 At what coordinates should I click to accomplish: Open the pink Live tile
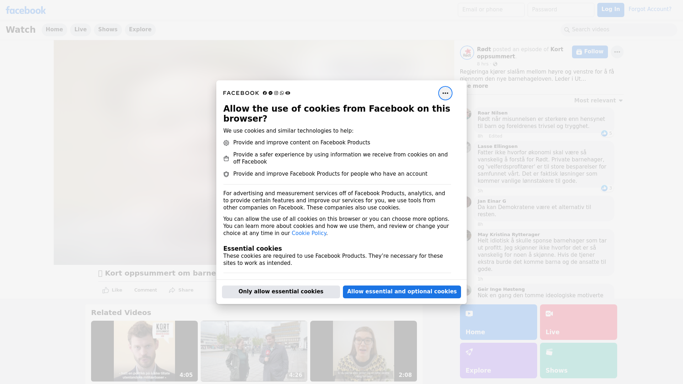pos(578,322)
